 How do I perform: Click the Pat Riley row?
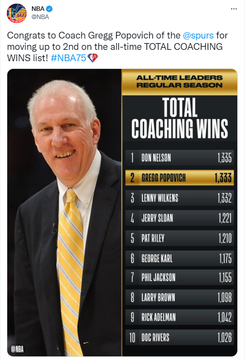pos(180,238)
